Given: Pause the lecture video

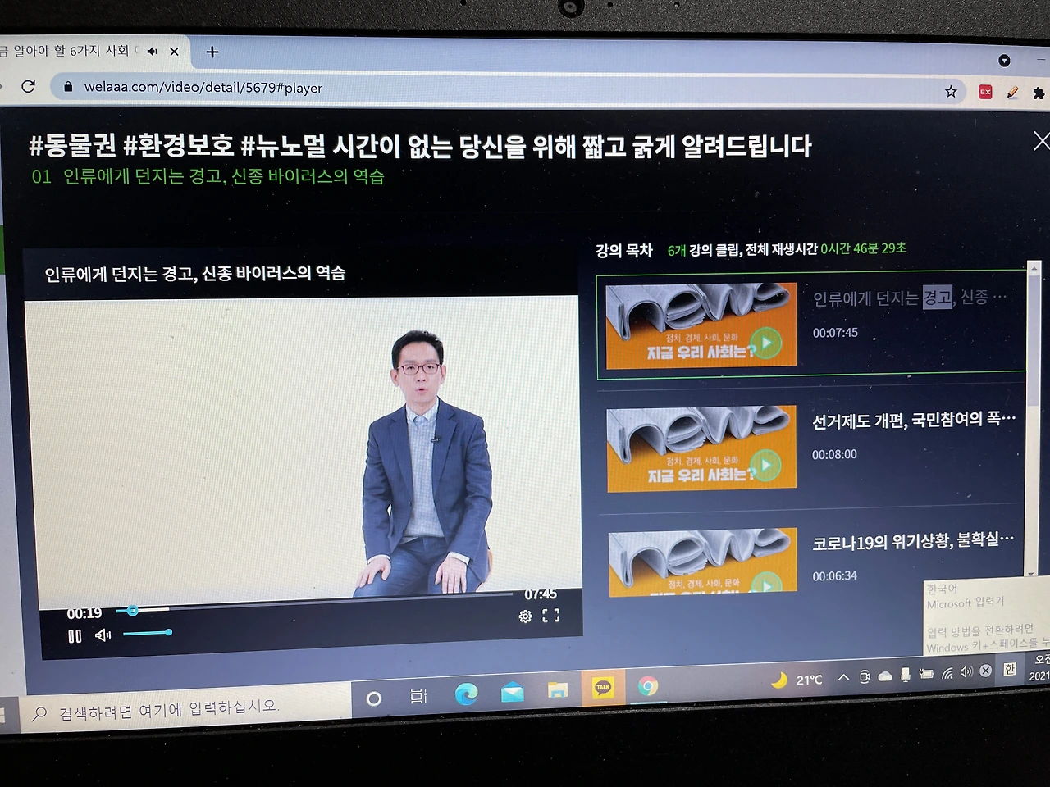Looking at the screenshot, I should pos(75,636).
